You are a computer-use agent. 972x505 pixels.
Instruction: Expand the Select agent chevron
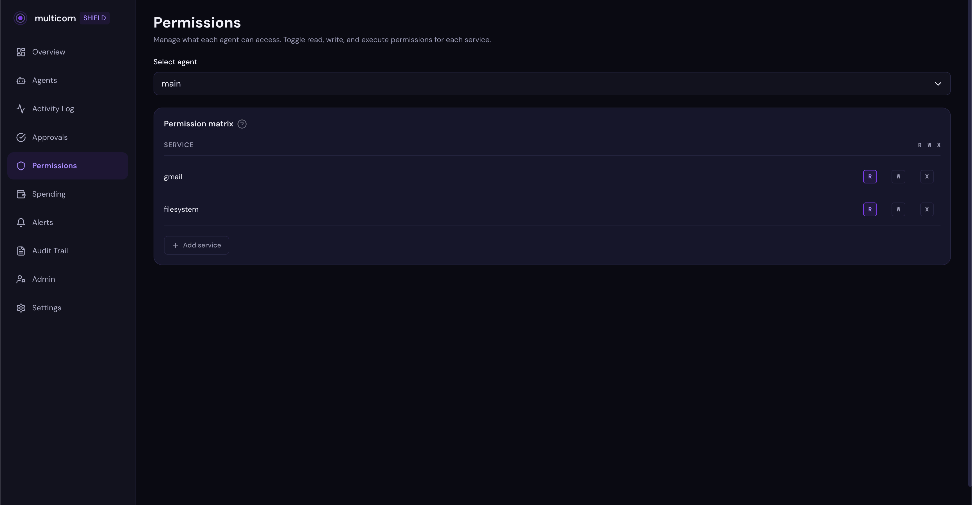pyautogui.click(x=939, y=84)
